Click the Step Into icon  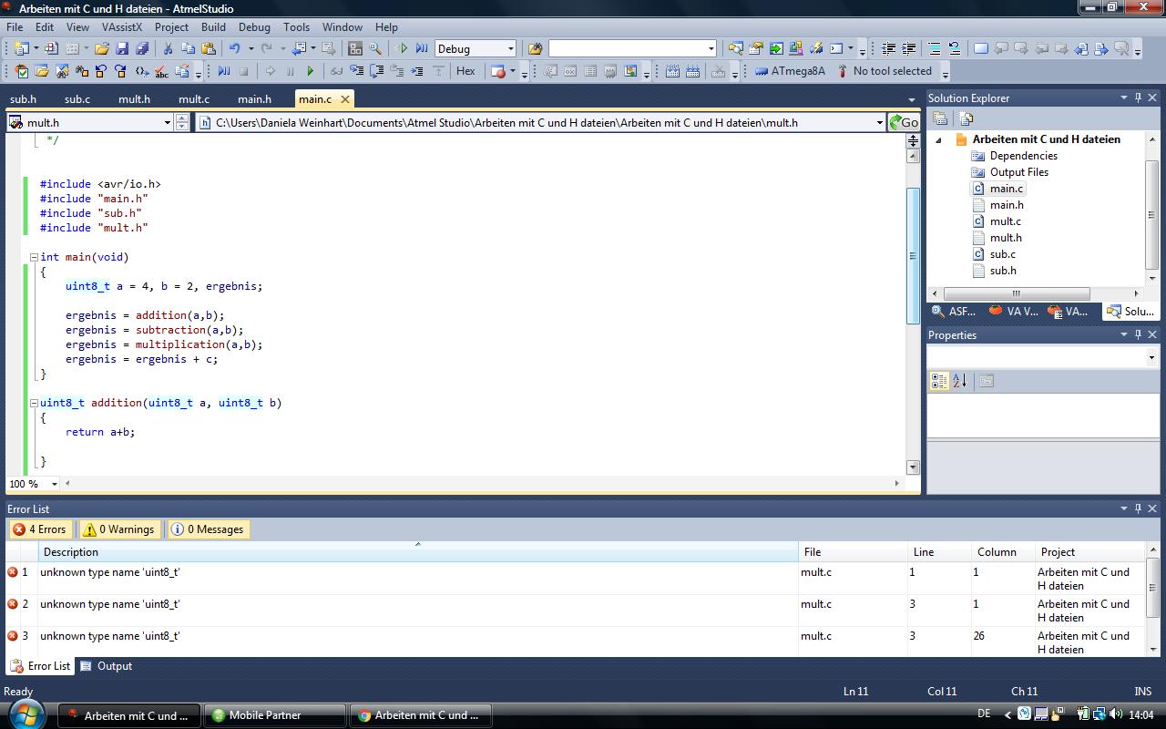pos(356,71)
